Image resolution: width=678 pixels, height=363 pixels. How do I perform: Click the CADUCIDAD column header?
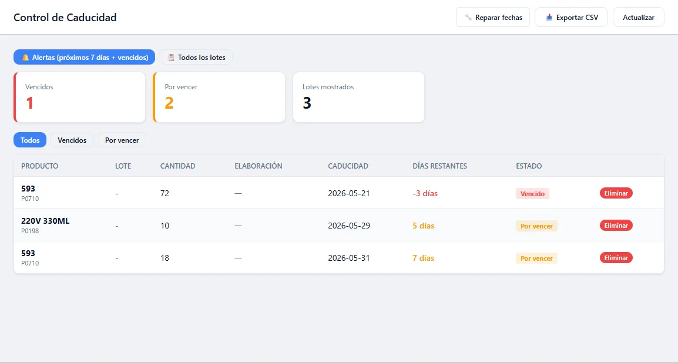click(x=348, y=166)
